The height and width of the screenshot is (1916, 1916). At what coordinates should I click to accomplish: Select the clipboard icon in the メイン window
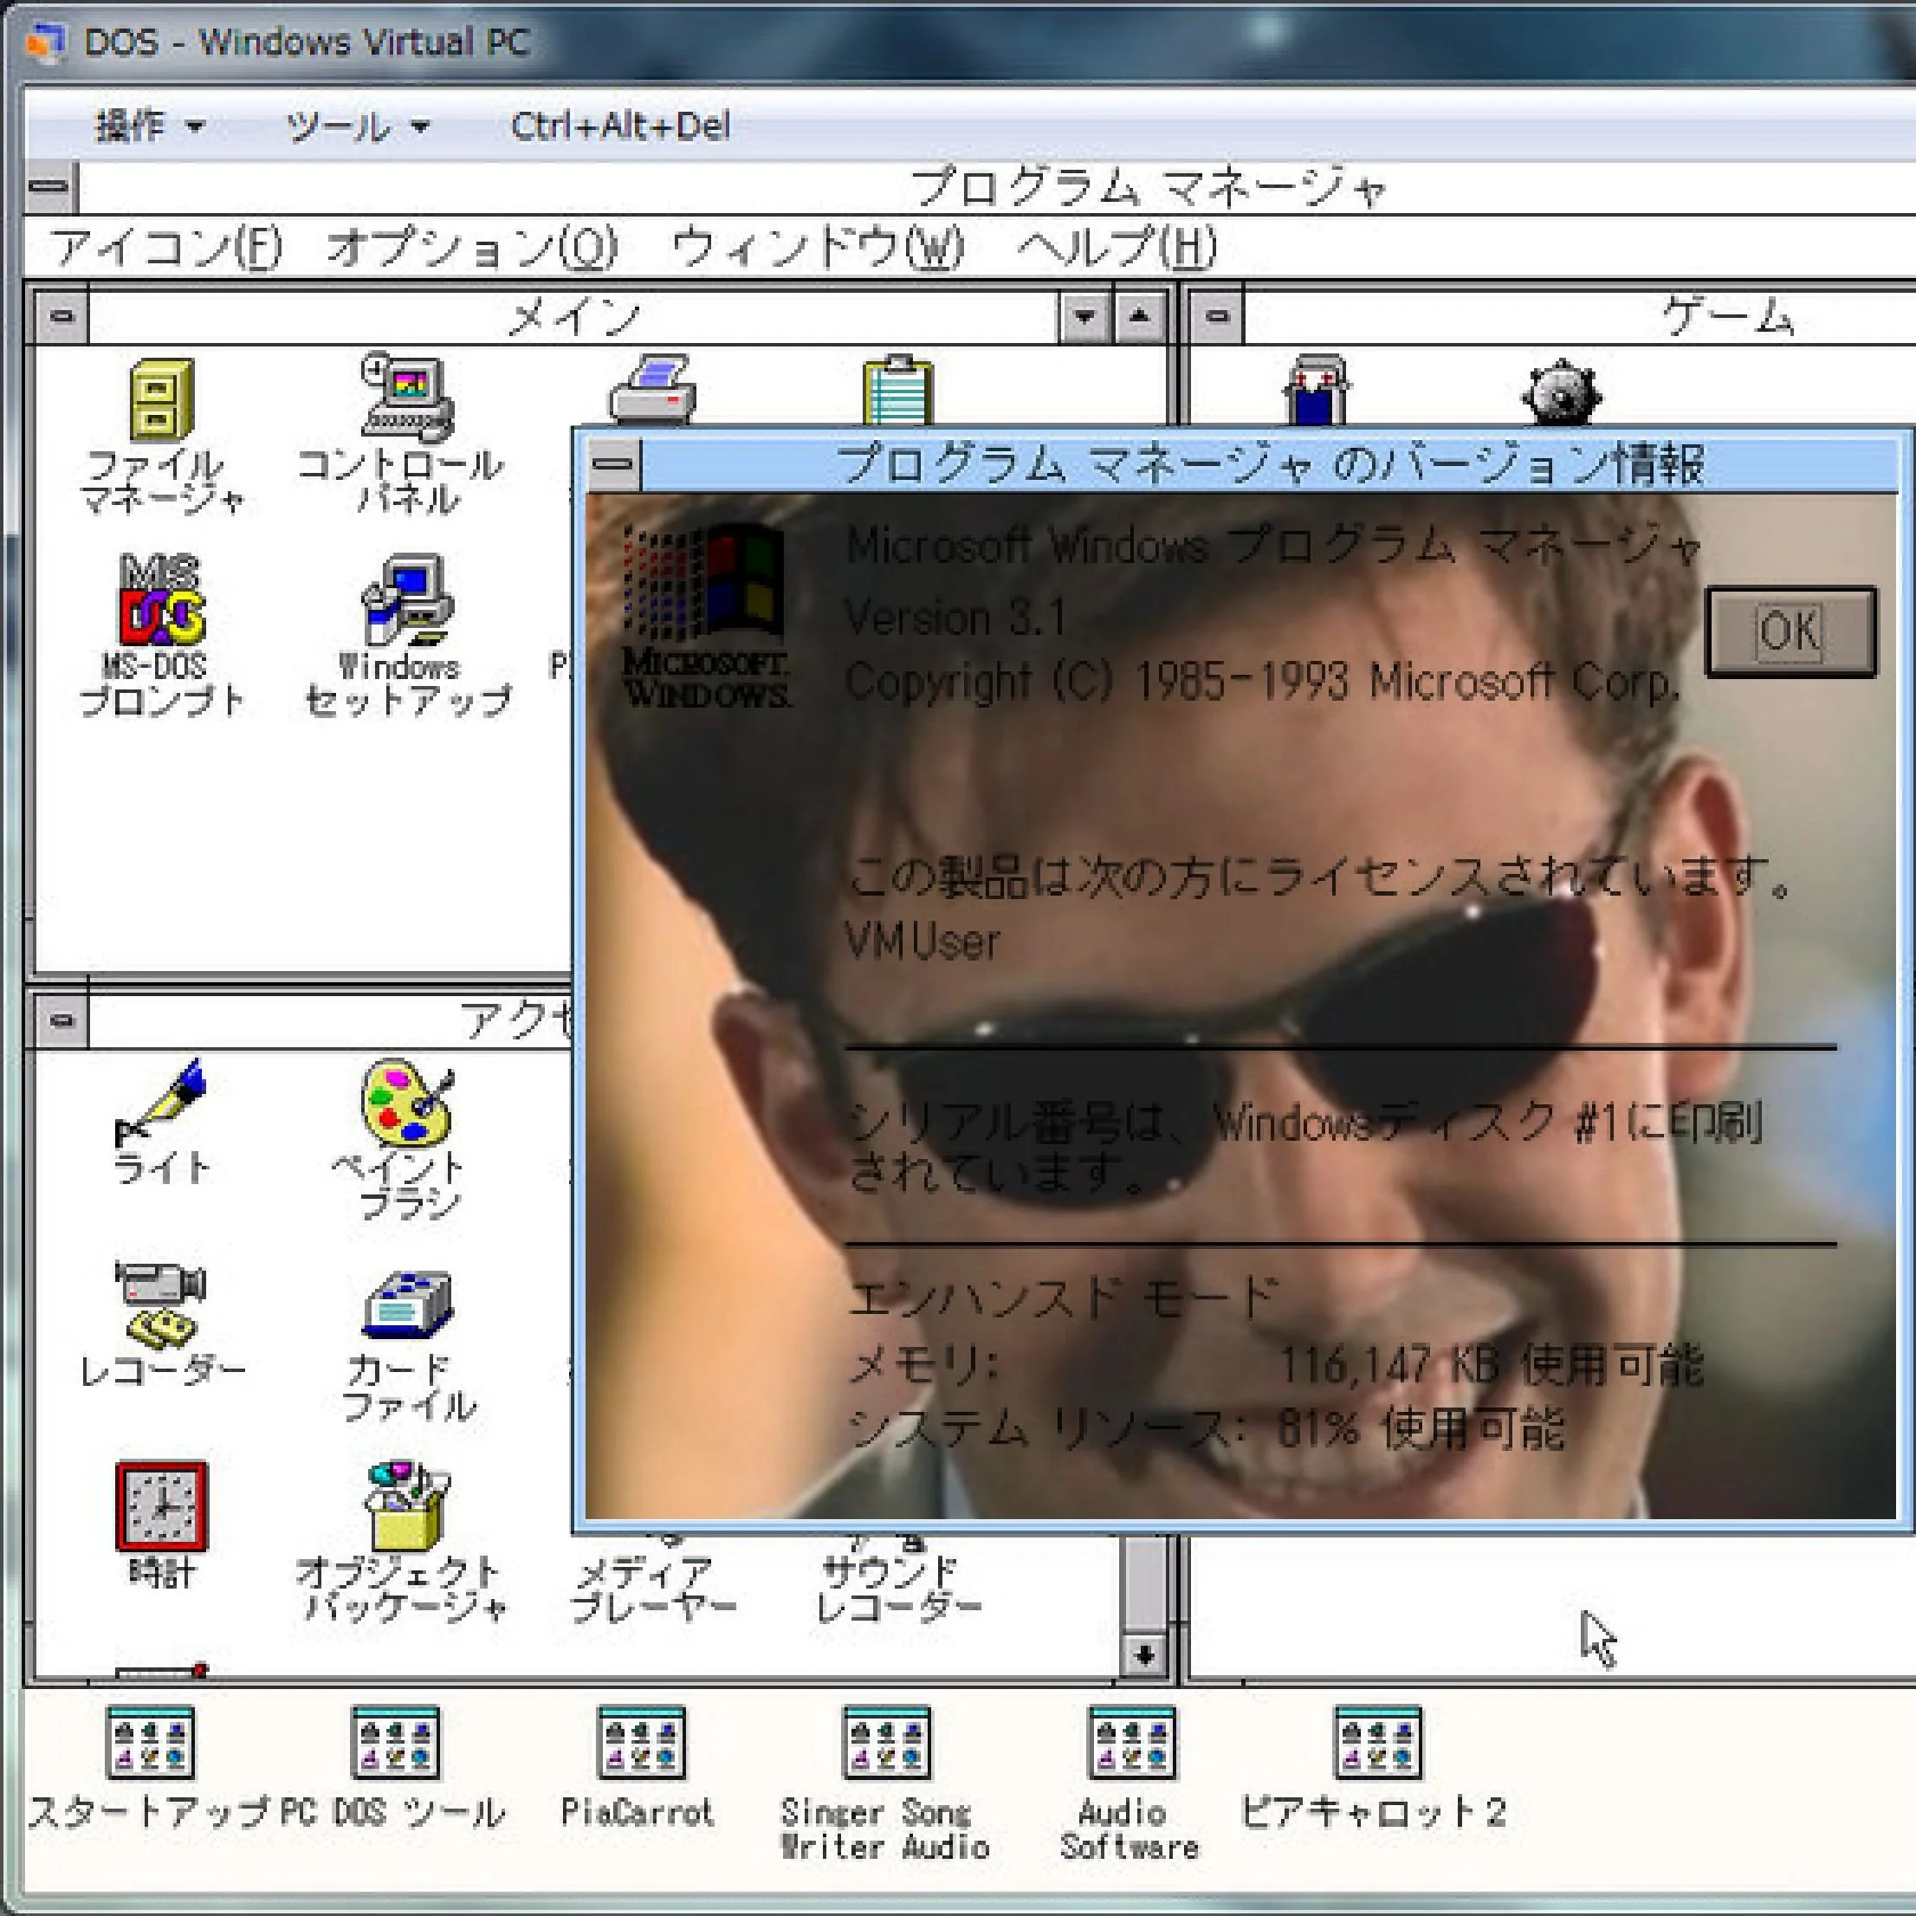[897, 390]
